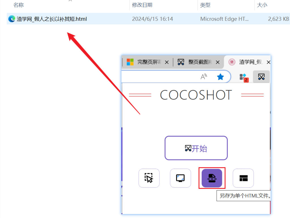Select the visible screen capture icon
The width and height of the screenshot is (290, 218).
(x=180, y=178)
